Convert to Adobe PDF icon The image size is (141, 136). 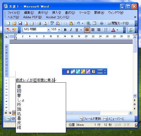8,30
